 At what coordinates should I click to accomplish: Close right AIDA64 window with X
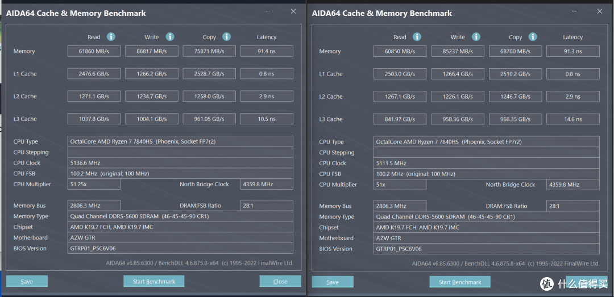(600, 12)
